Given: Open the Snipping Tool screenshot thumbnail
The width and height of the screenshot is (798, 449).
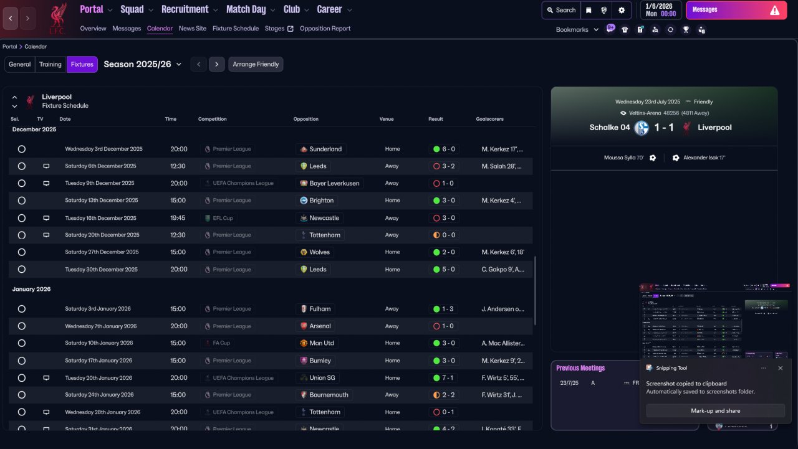Looking at the screenshot, I should tap(716, 320).
